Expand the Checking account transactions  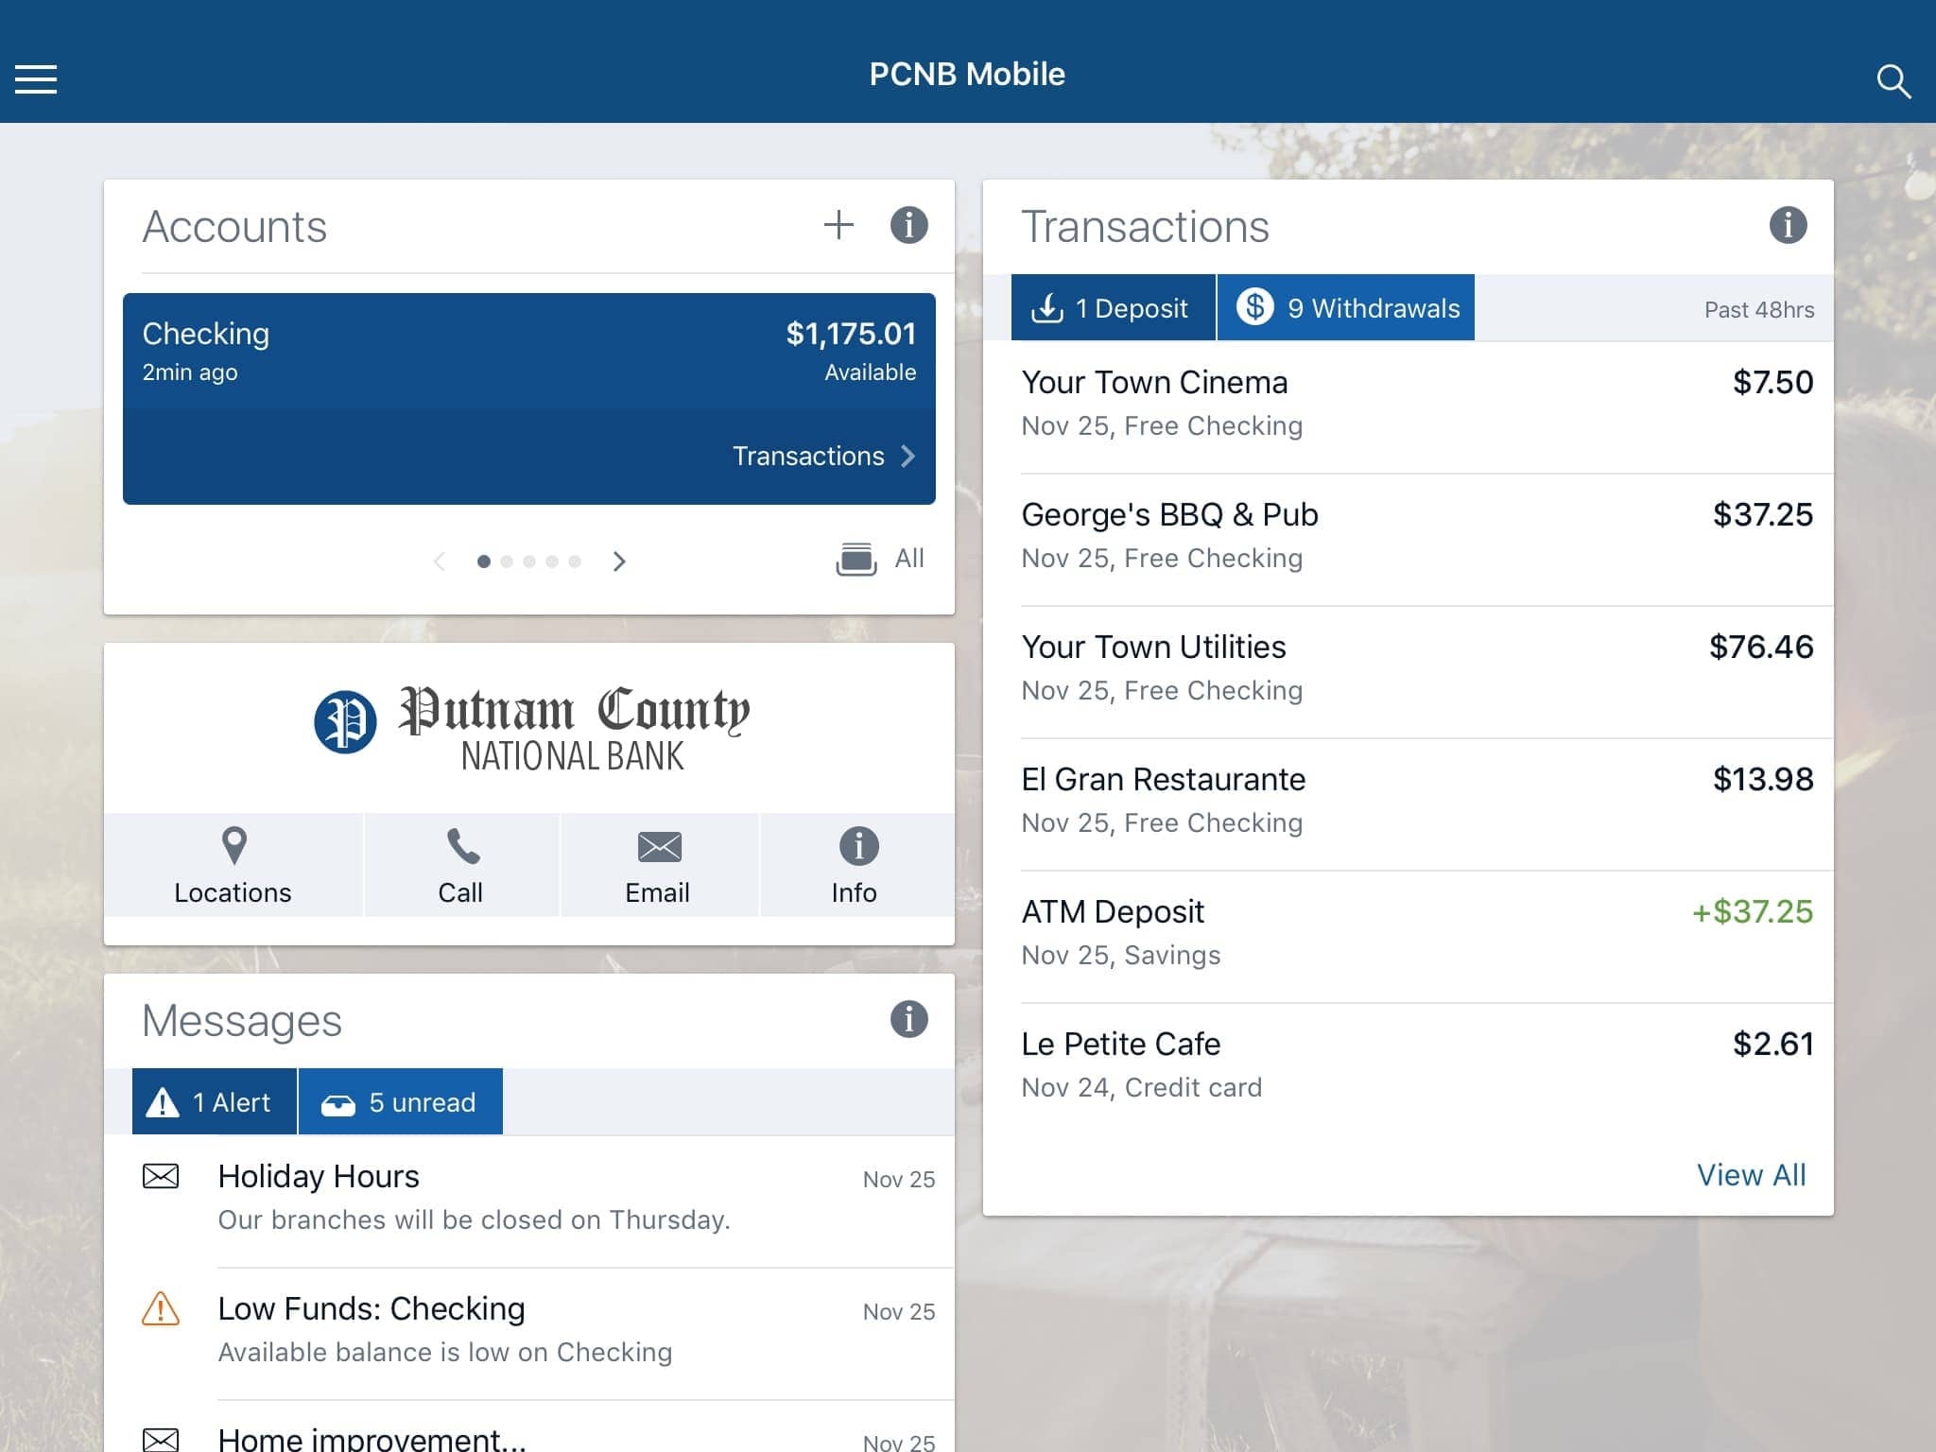823,455
